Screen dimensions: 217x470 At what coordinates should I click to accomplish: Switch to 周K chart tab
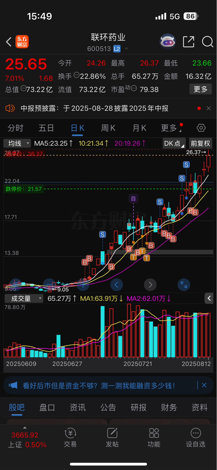[108, 128]
